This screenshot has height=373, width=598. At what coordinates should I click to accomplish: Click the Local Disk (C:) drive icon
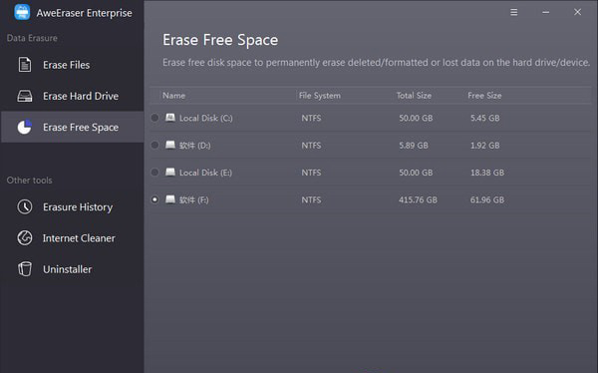coord(170,118)
